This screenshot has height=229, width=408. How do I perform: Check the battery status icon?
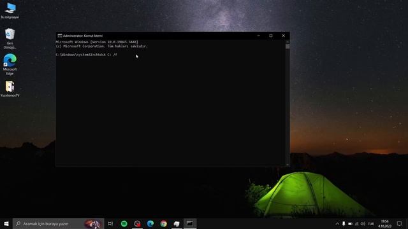point(350,223)
